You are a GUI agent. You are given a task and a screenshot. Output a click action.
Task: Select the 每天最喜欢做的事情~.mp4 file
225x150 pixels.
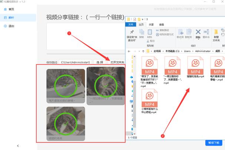tap(218, 69)
